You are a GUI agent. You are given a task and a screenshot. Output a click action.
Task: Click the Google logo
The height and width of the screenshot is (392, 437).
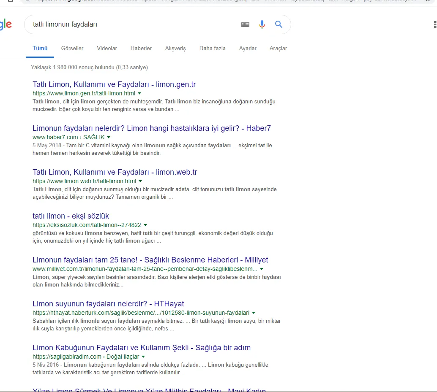[5, 24]
